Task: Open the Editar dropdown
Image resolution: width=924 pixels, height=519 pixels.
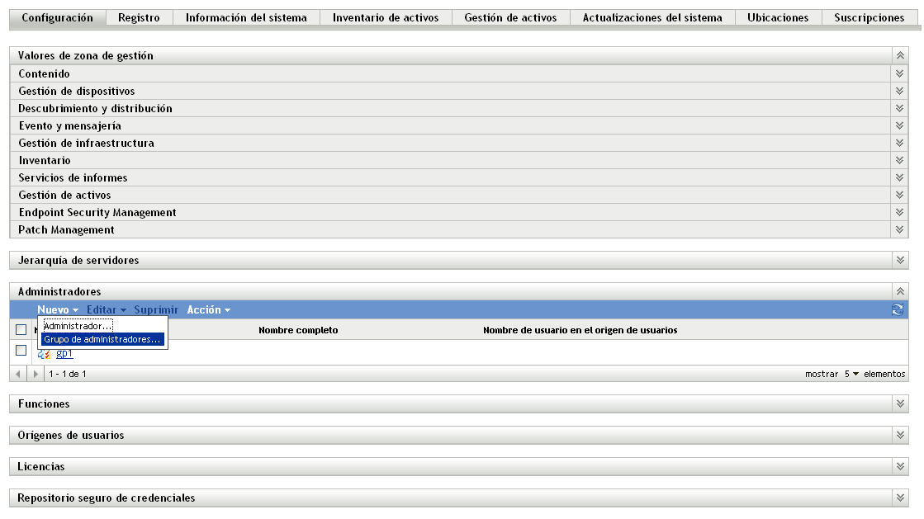Action: point(100,309)
